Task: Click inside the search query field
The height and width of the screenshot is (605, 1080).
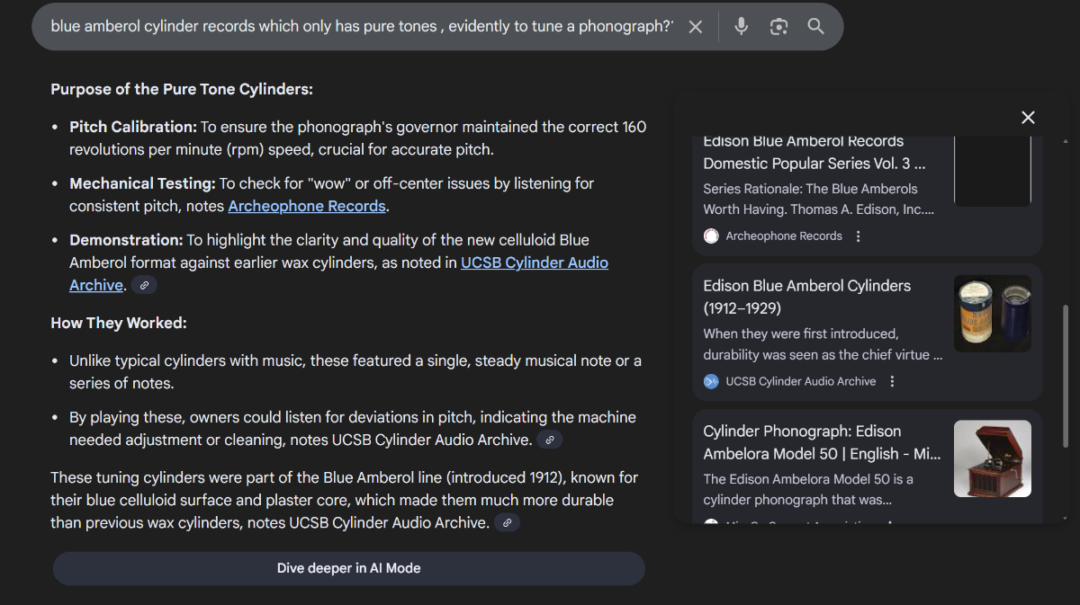Action: [360, 27]
